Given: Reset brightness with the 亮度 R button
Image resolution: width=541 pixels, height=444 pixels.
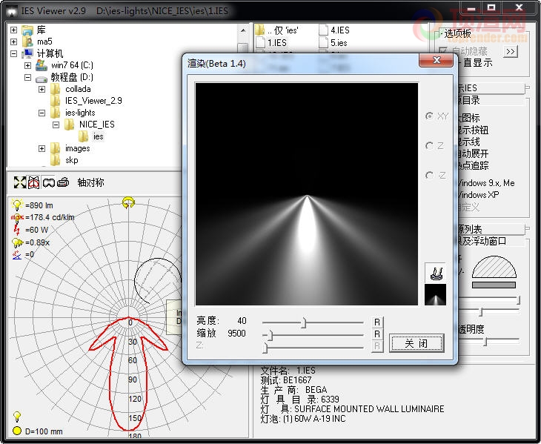Looking at the screenshot, I should [x=377, y=322].
